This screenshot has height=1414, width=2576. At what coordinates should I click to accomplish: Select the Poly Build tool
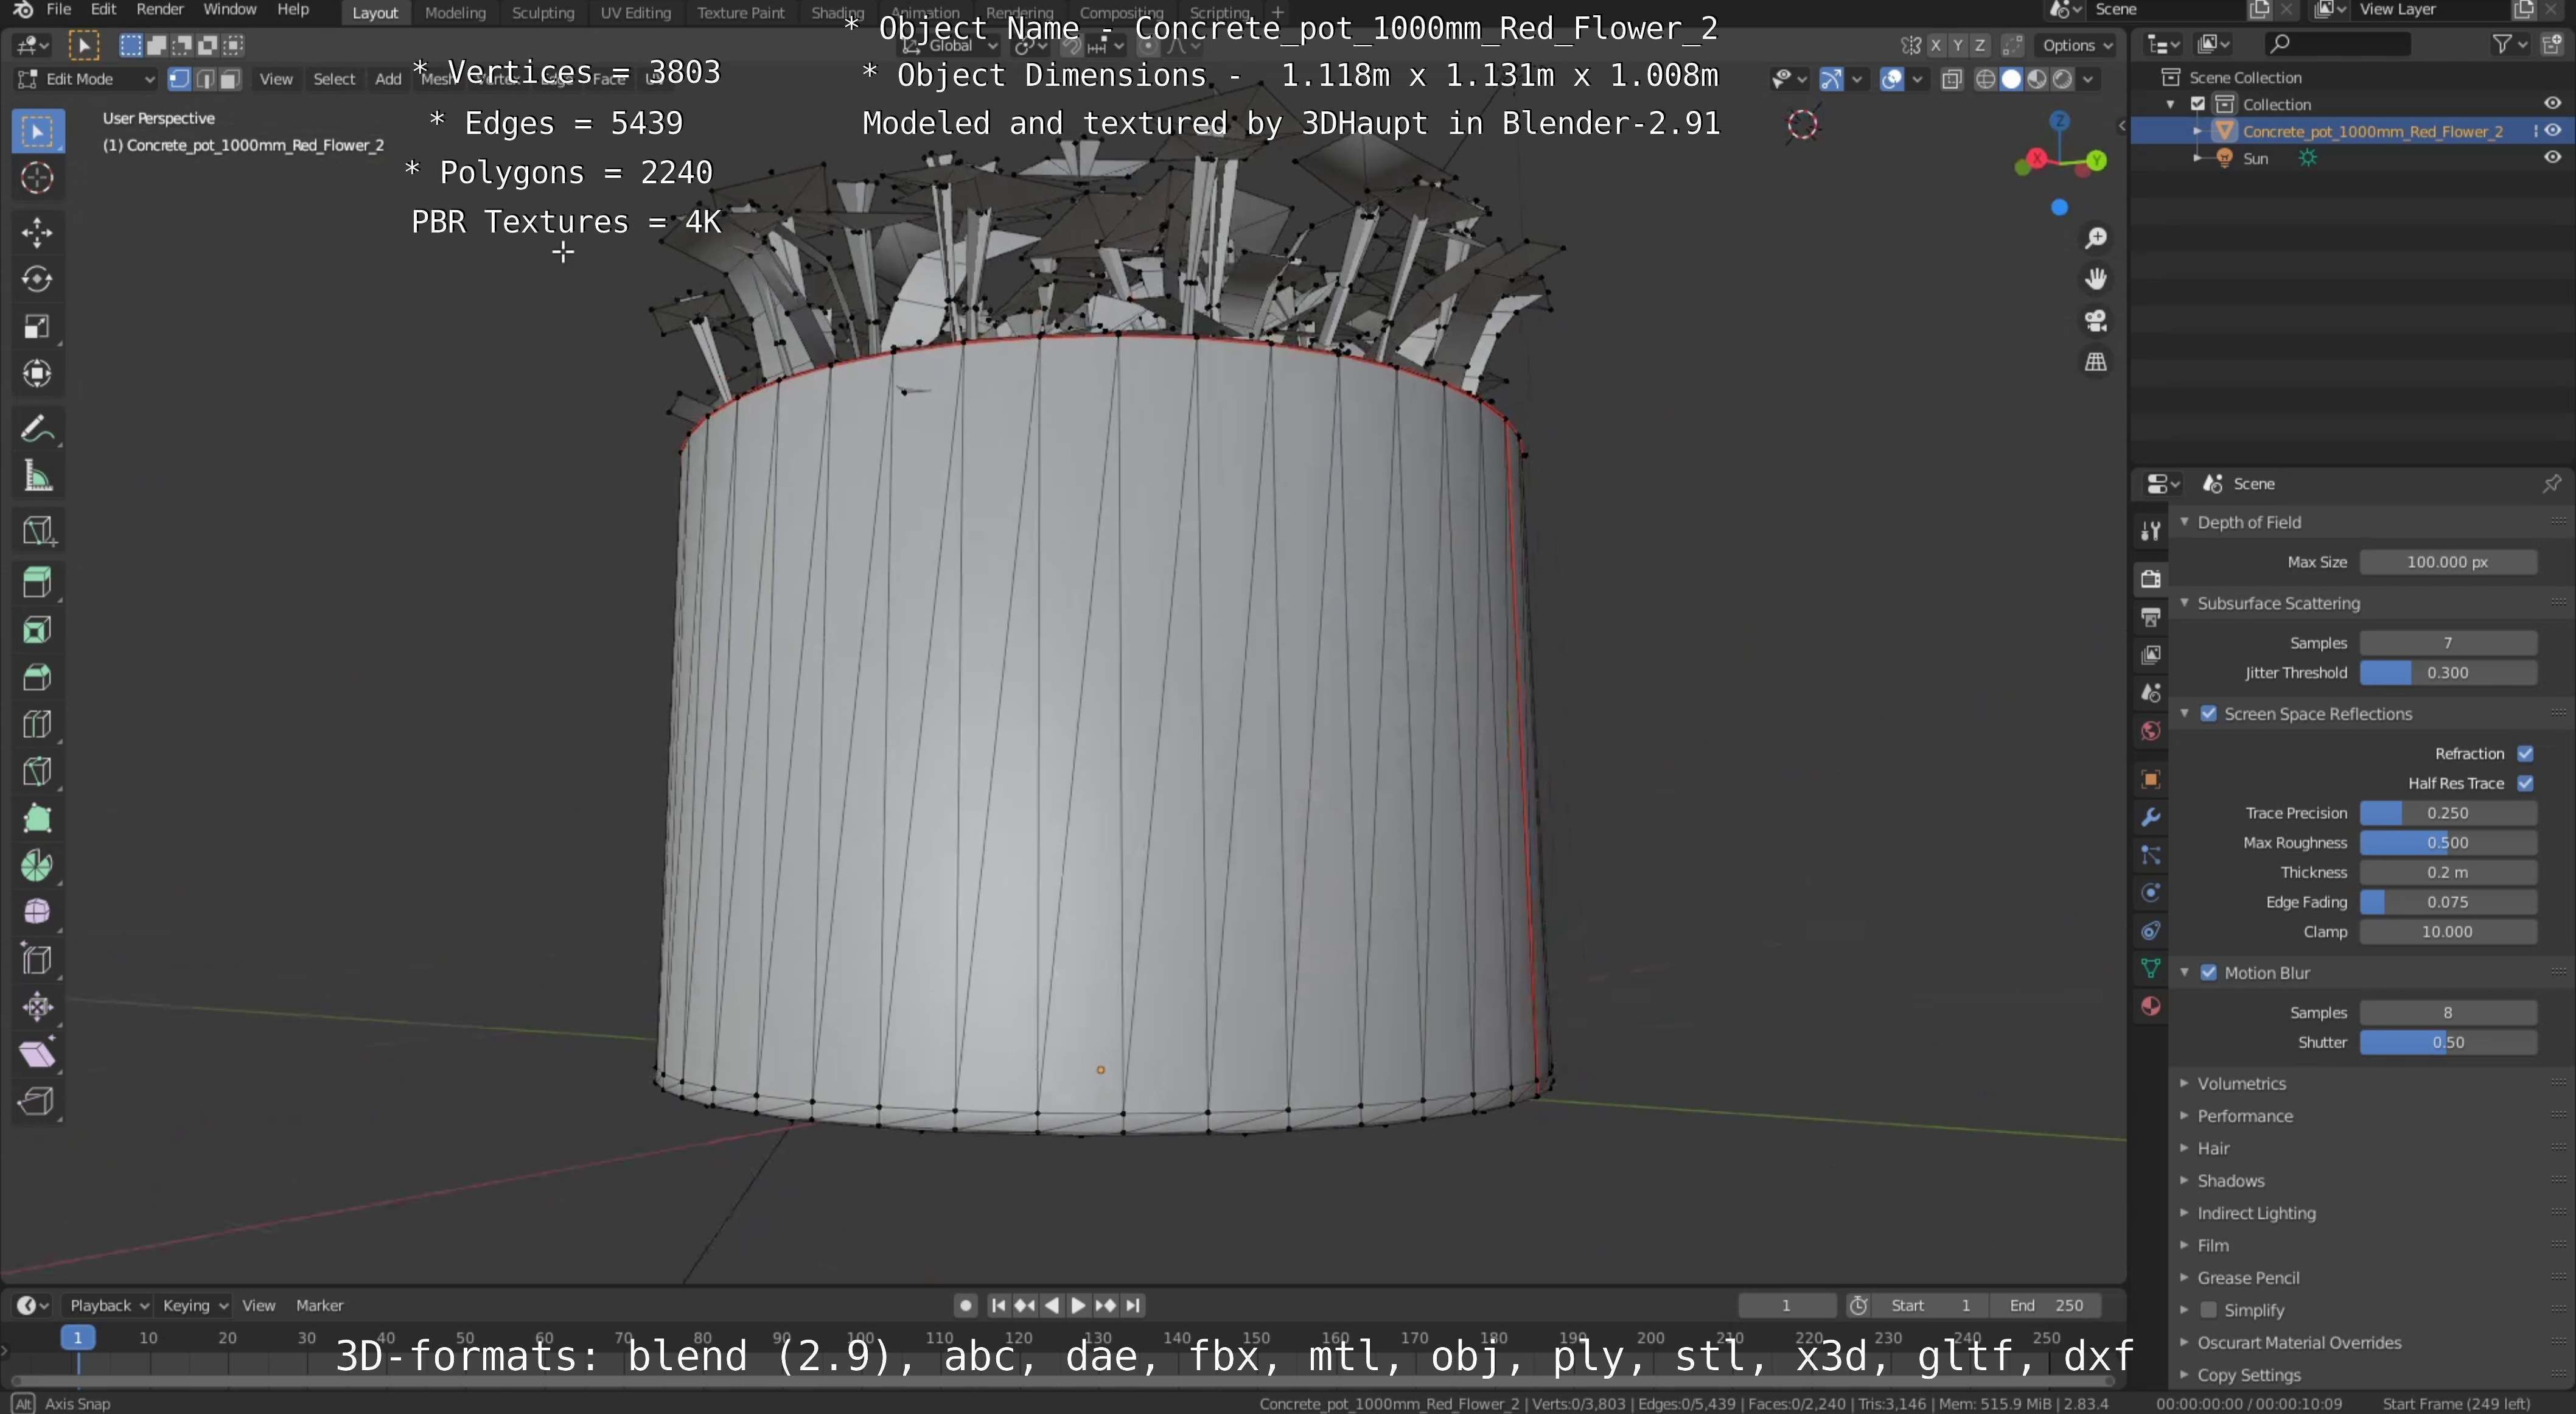[x=37, y=819]
